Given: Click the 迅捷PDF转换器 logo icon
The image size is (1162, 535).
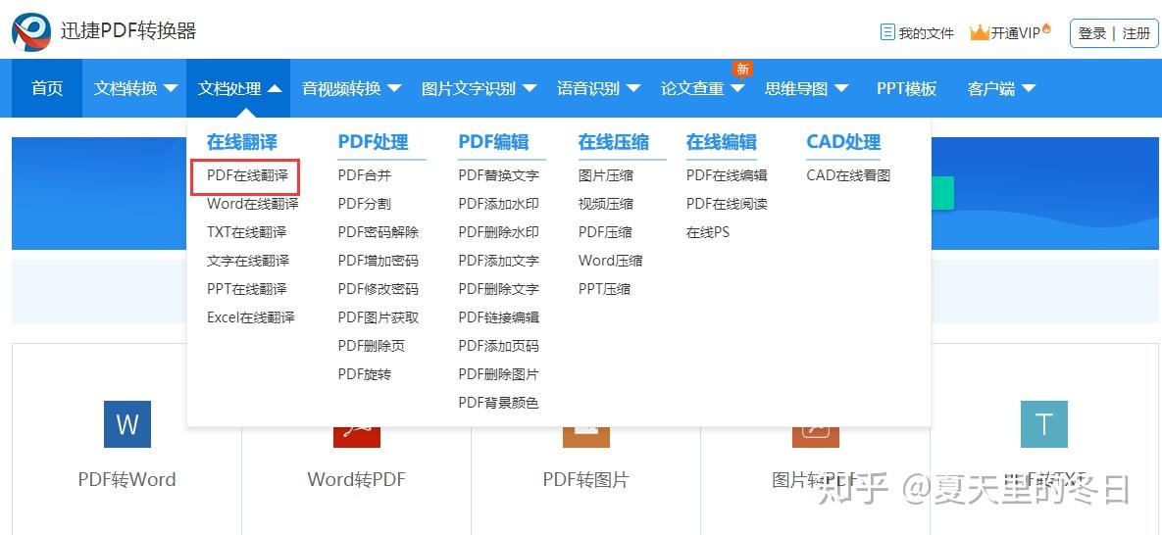Looking at the screenshot, I should pos(31,31).
